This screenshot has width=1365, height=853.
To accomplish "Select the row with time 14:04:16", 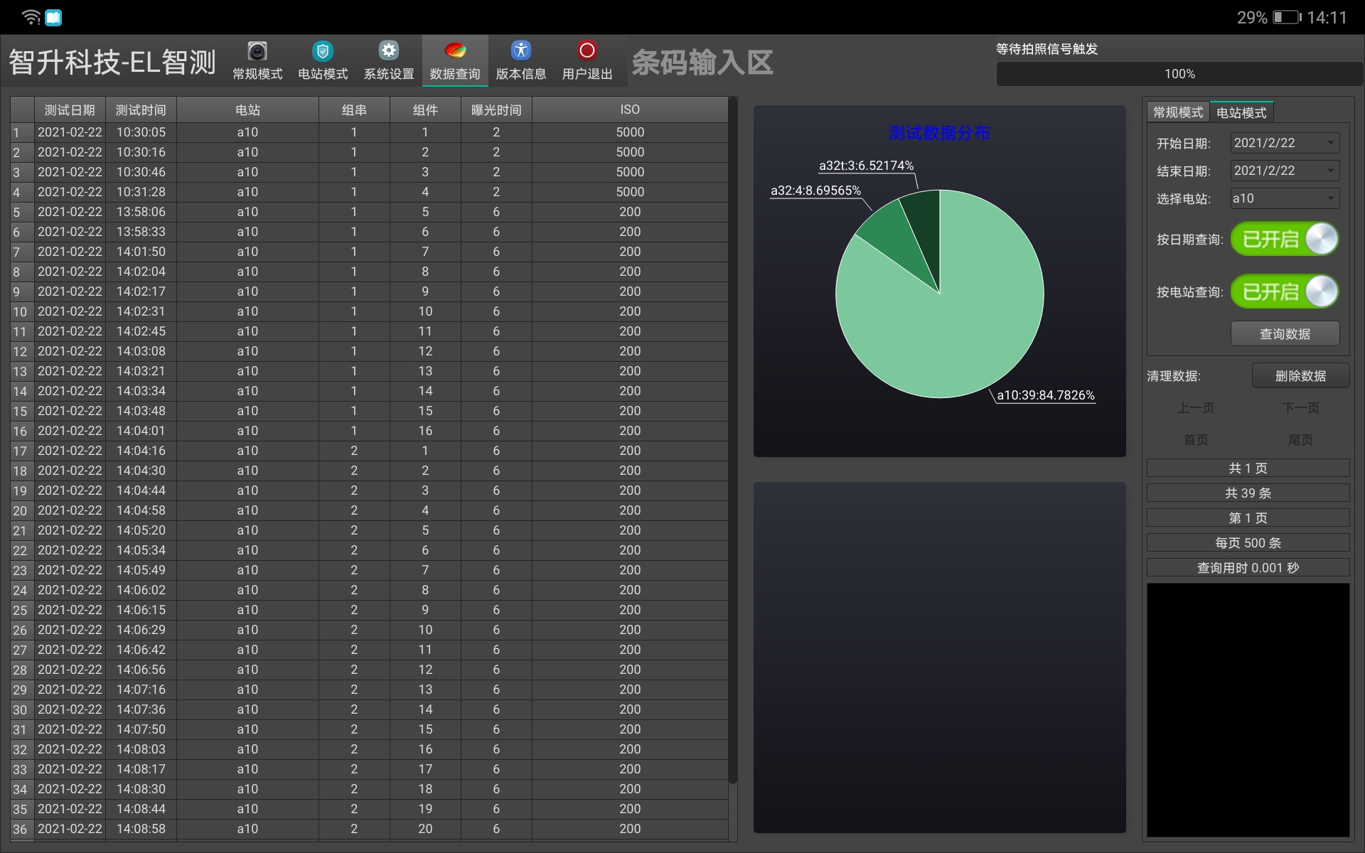I will coord(369,451).
